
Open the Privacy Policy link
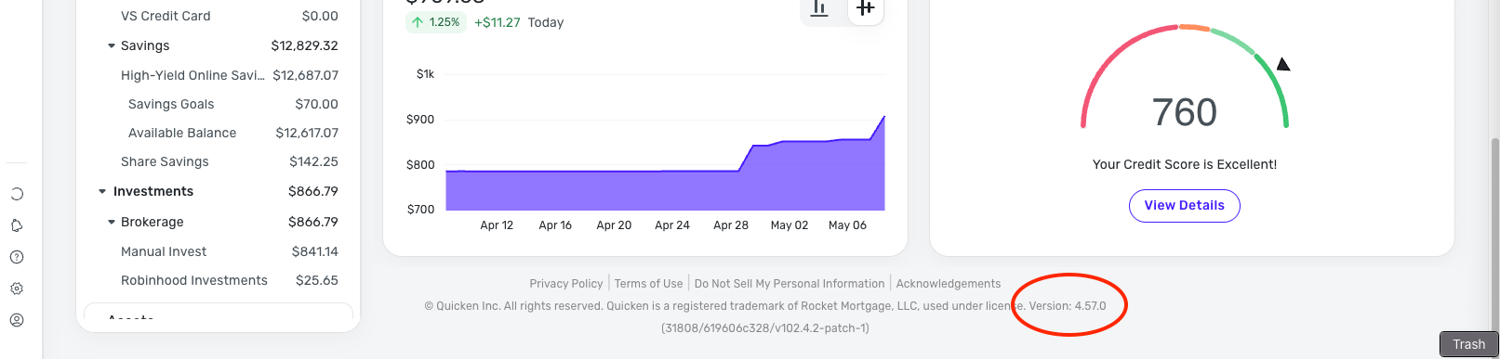566,284
